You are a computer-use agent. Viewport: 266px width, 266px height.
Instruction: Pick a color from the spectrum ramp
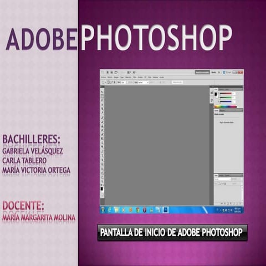pos(226,106)
